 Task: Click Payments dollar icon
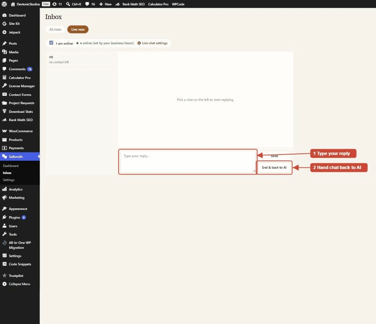click(4, 148)
